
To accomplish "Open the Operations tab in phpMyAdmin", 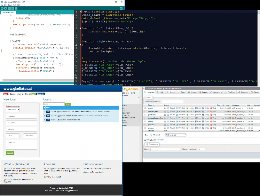I will click(x=216, y=92).
